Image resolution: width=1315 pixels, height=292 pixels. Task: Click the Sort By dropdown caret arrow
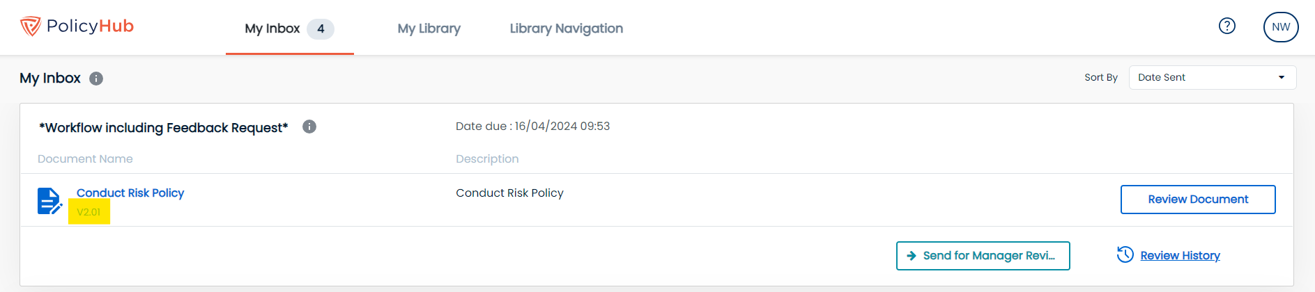1281,77
